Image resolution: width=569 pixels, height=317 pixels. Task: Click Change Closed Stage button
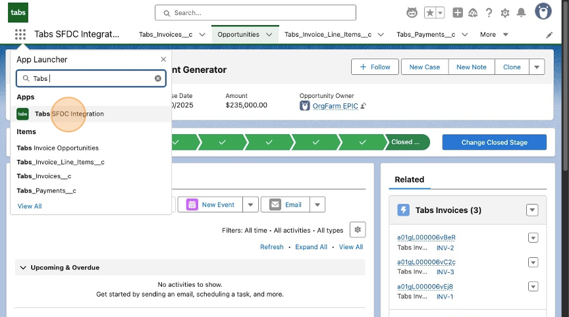pyautogui.click(x=494, y=142)
